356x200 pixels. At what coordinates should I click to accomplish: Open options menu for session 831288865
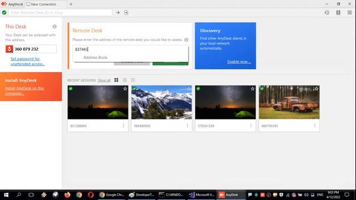(x=123, y=126)
